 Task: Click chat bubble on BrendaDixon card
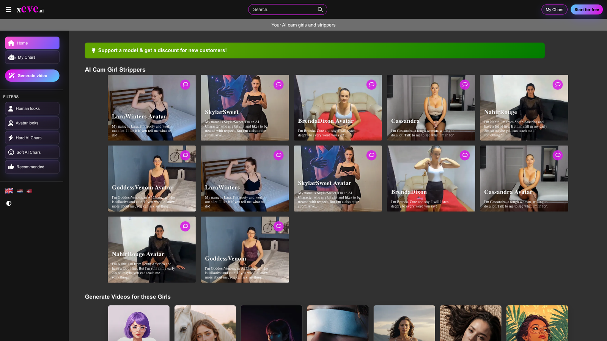click(465, 155)
